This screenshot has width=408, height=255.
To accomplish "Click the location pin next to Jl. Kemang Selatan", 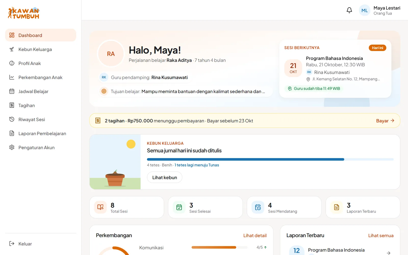I will [308, 79].
